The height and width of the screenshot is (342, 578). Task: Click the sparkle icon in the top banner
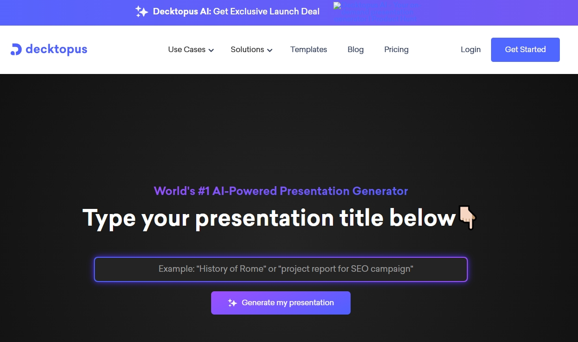(x=142, y=12)
